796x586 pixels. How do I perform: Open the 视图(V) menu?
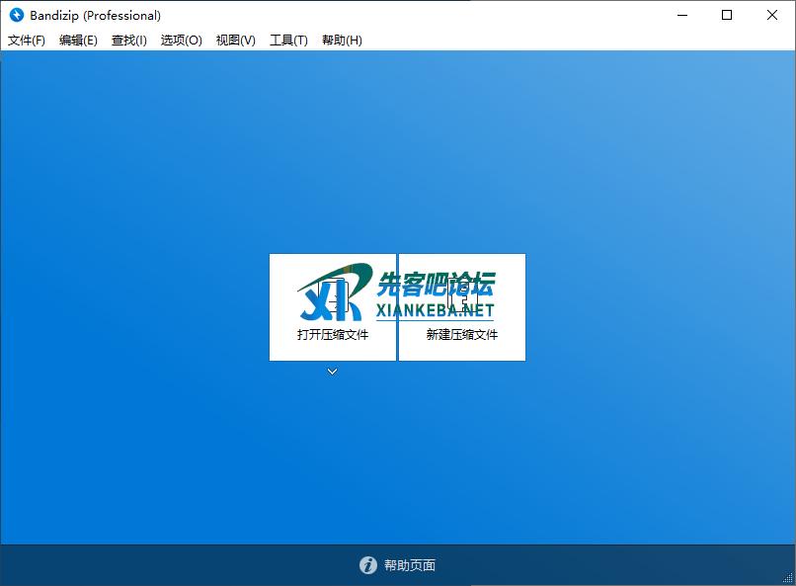(236, 41)
